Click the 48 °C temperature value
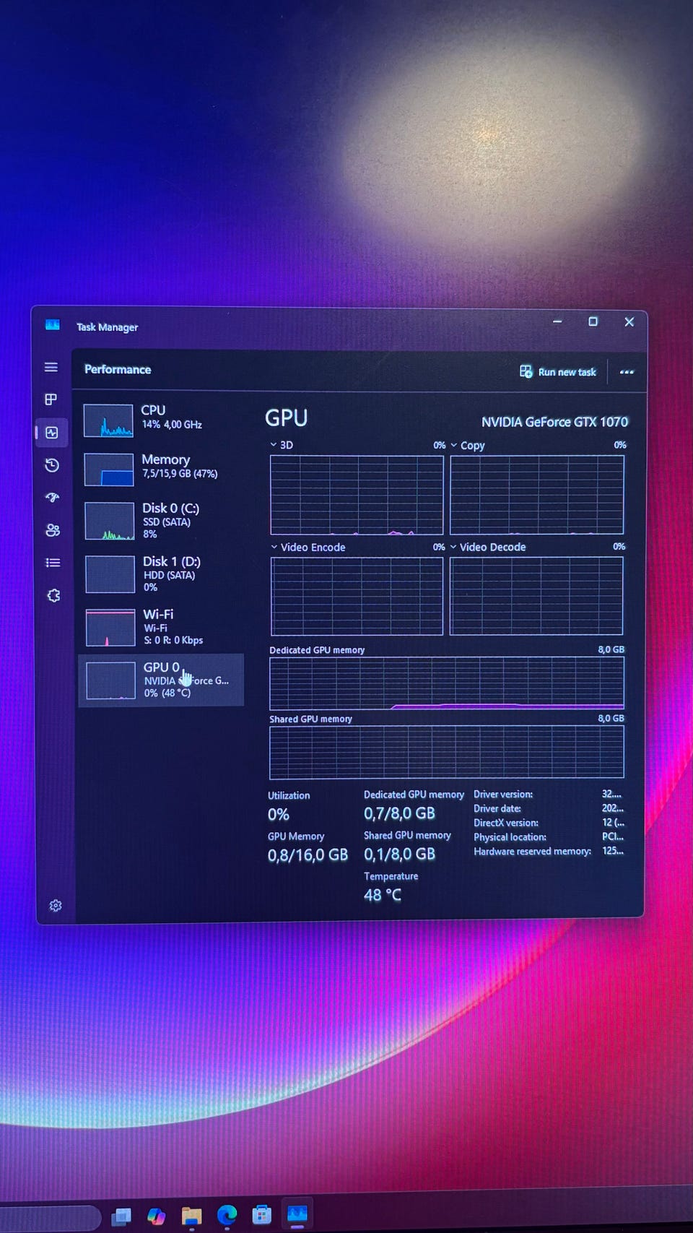The height and width of the screenshot is (1233, 693). click(x=382, y=895)
